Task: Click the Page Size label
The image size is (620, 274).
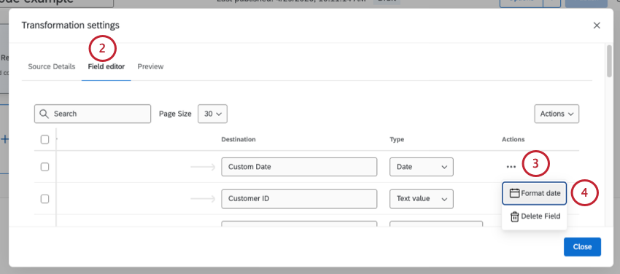Action: [x=175, y=114]
